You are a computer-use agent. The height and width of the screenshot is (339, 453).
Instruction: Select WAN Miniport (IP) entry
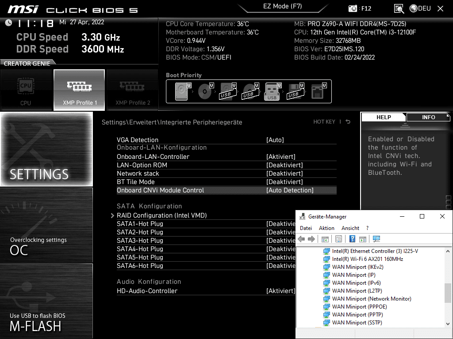pos(353,275)
